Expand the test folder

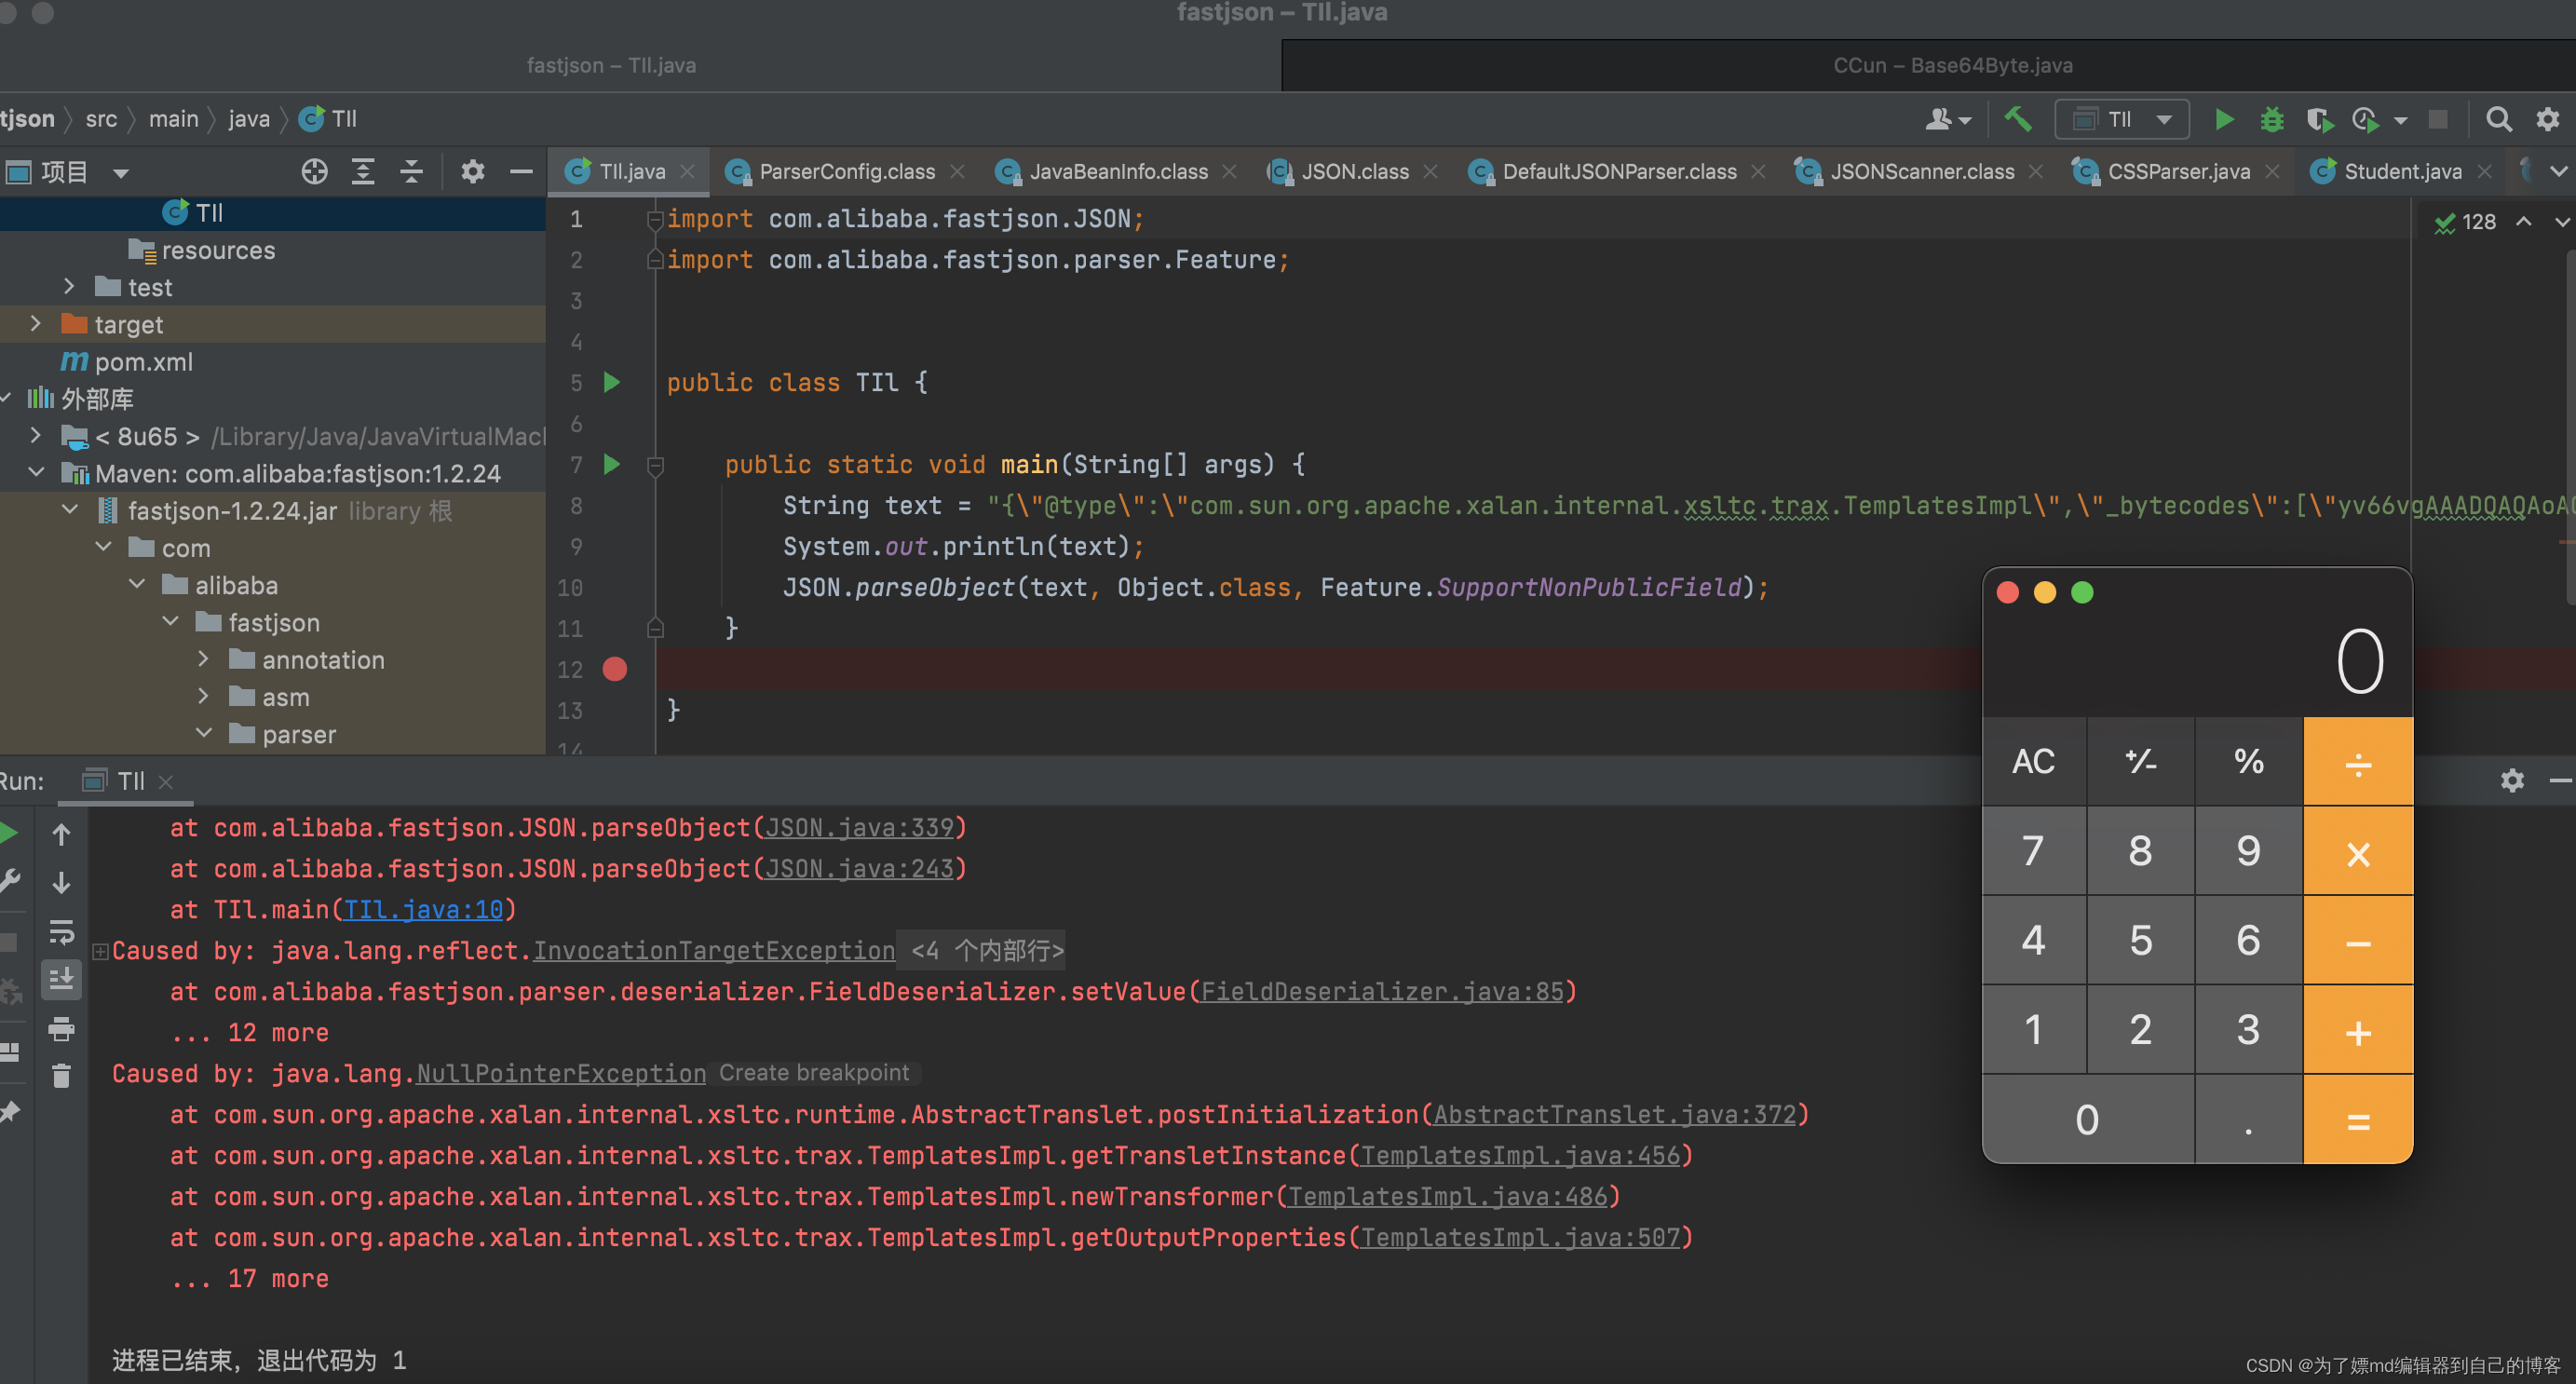(68, 287)
